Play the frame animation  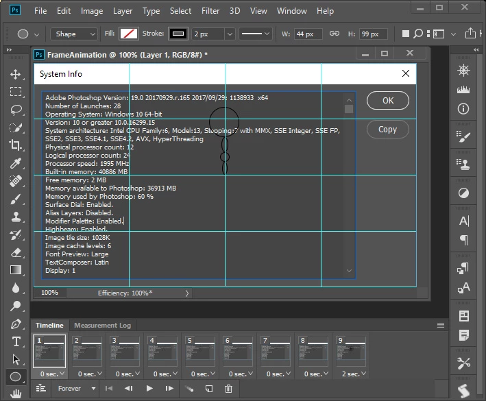pos(149,388)
